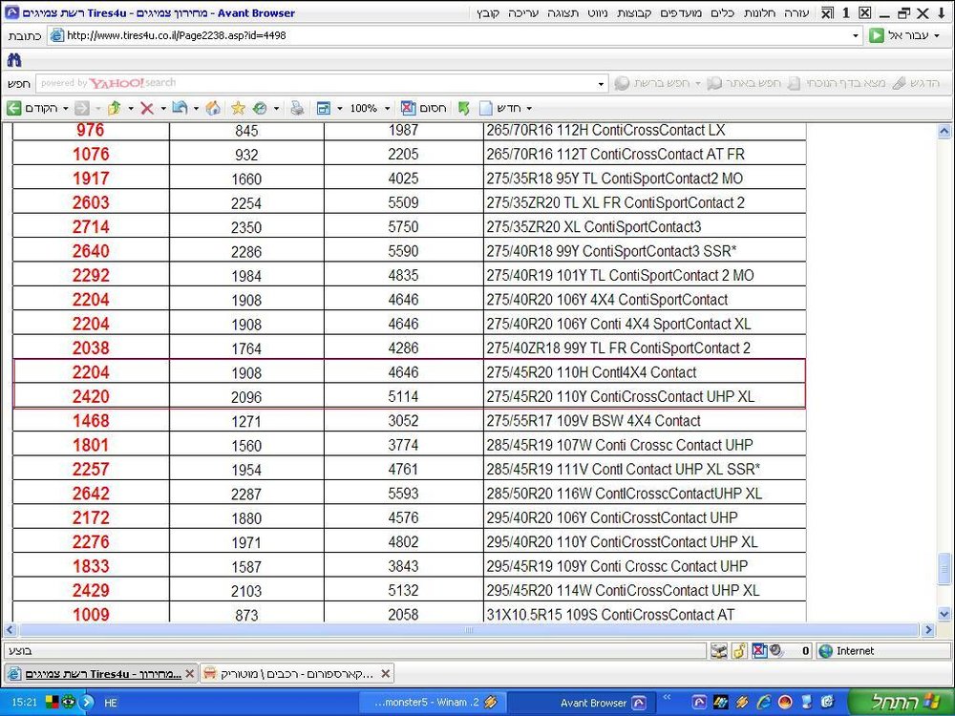The image size is (955, 716).
Task: Click the history globe icon
Action: point(260,109)
